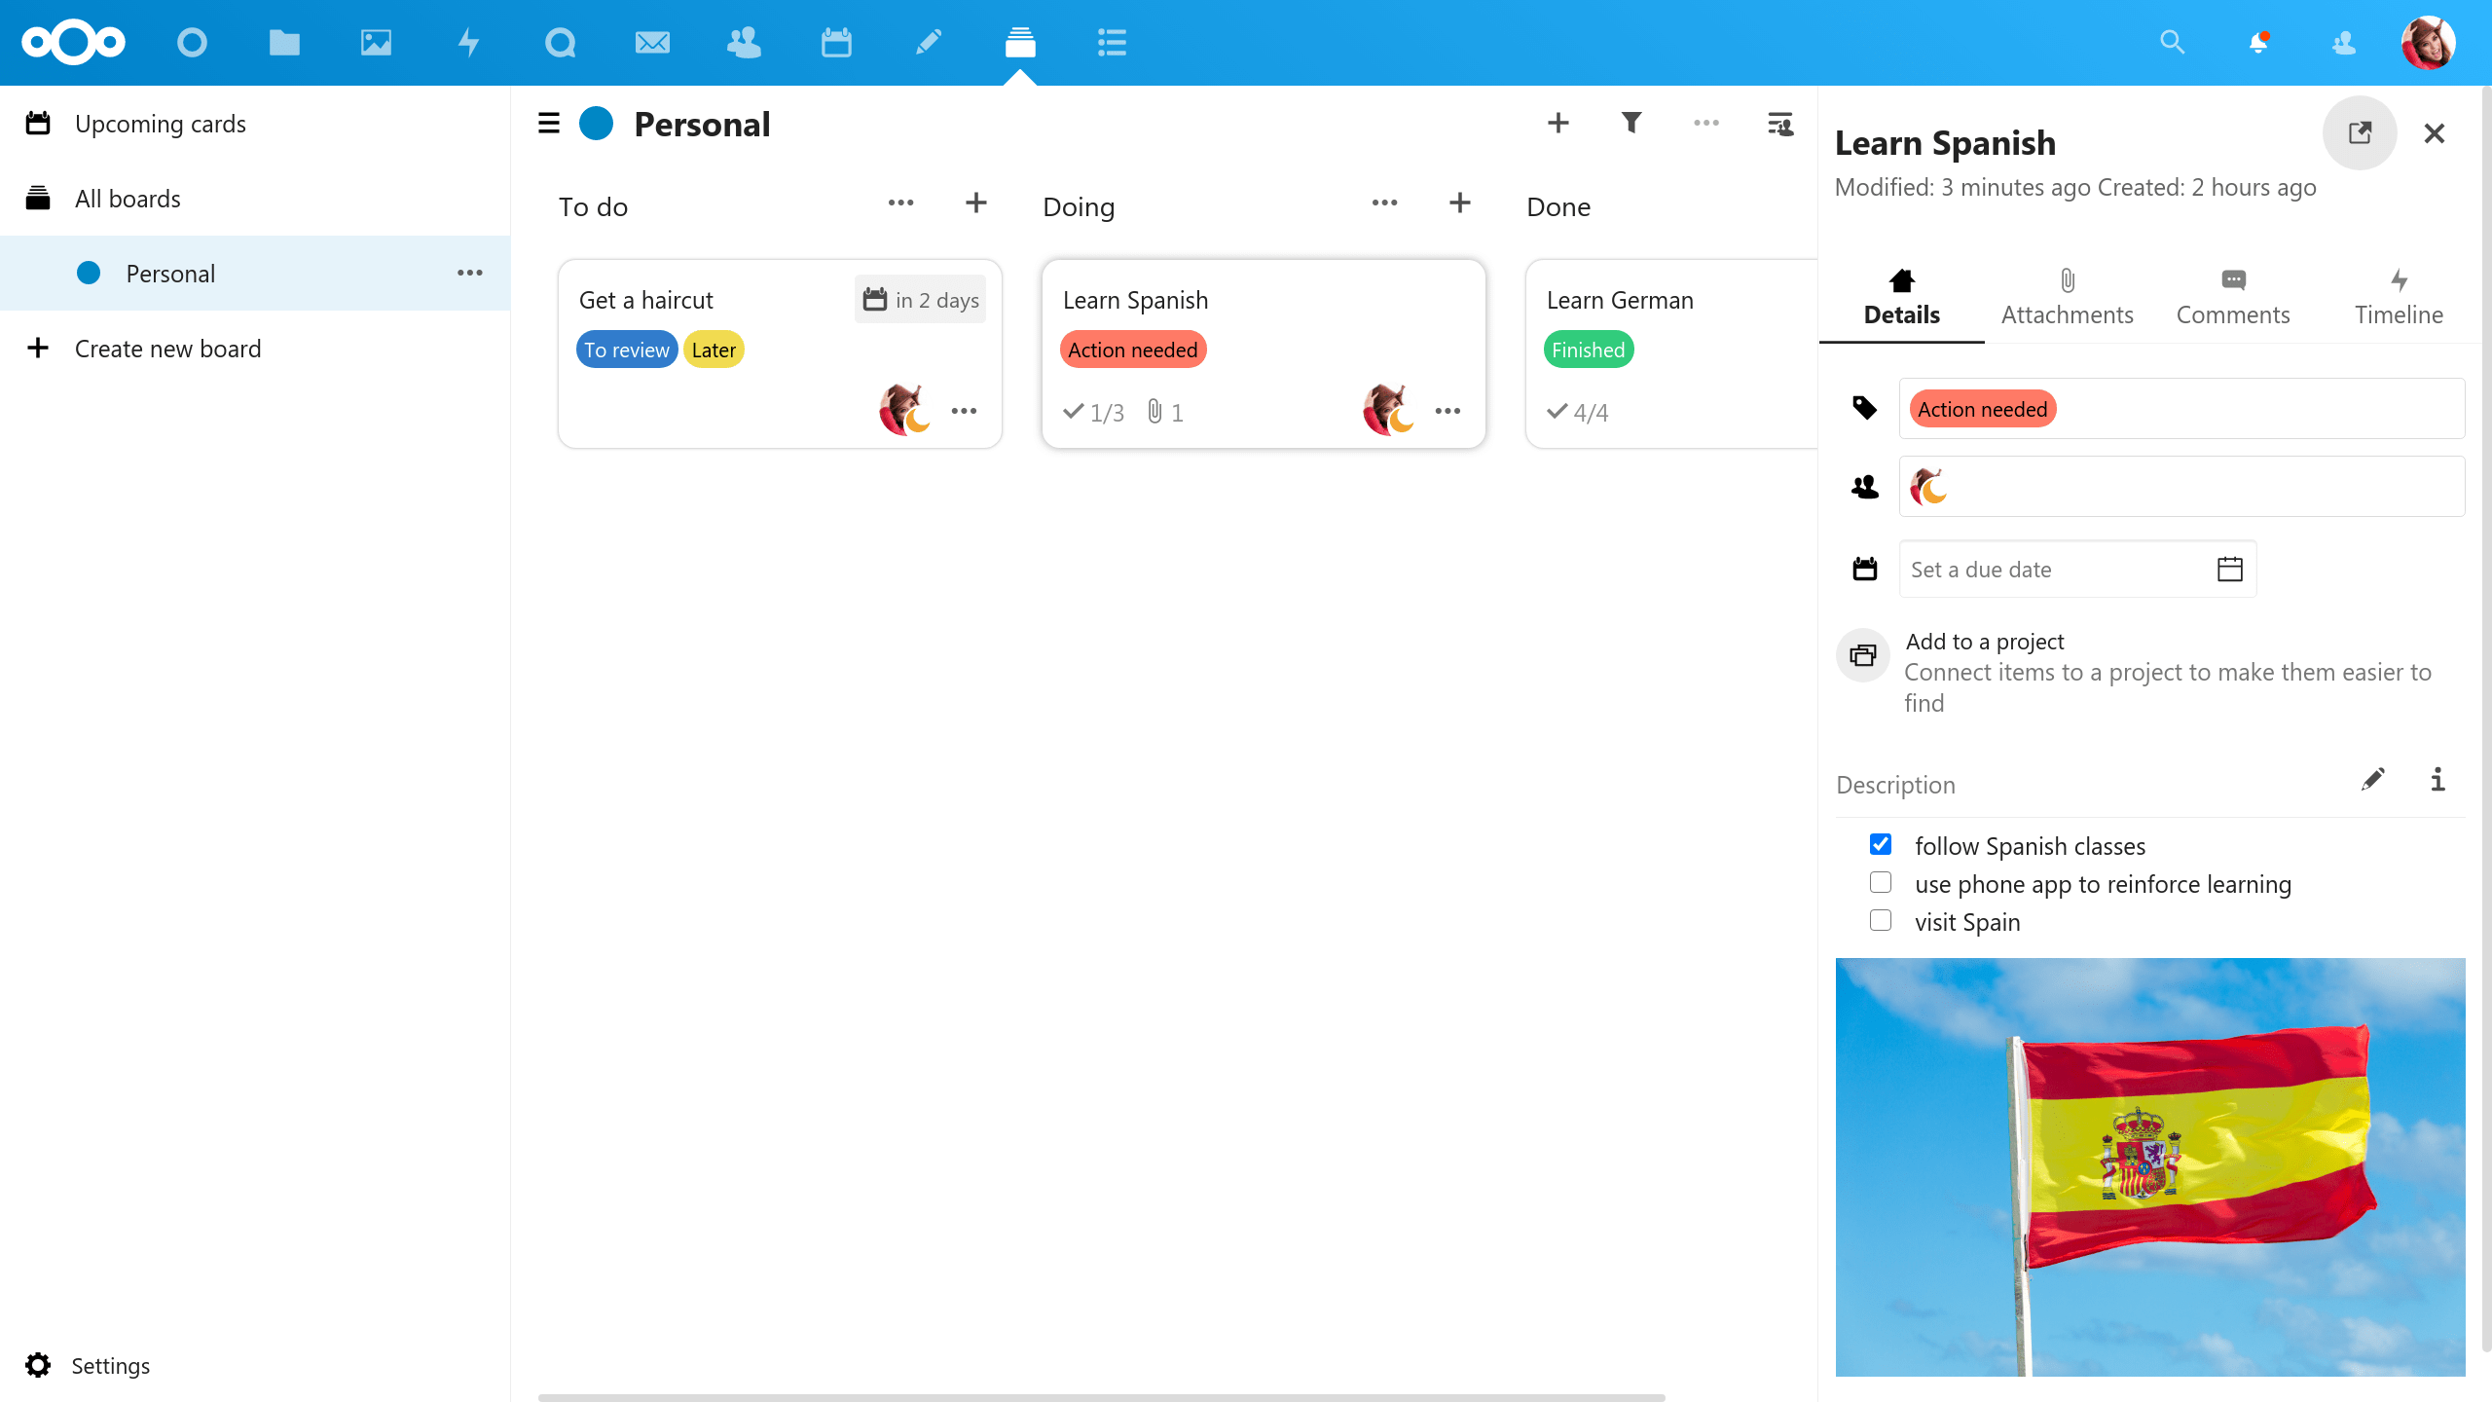Open the Nextcloud Calendar app
Image resolution: width=2492 pixels, height=1402 pixels.
point(835,43)
